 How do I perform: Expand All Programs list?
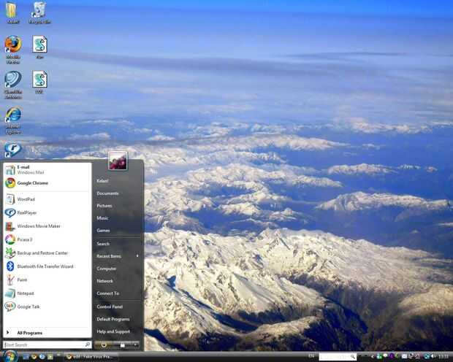click(x=47, y=333)
